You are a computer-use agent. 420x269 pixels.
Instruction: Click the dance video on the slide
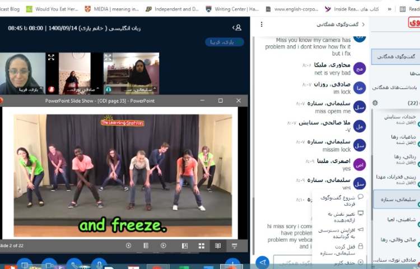(x=123, y=176)
